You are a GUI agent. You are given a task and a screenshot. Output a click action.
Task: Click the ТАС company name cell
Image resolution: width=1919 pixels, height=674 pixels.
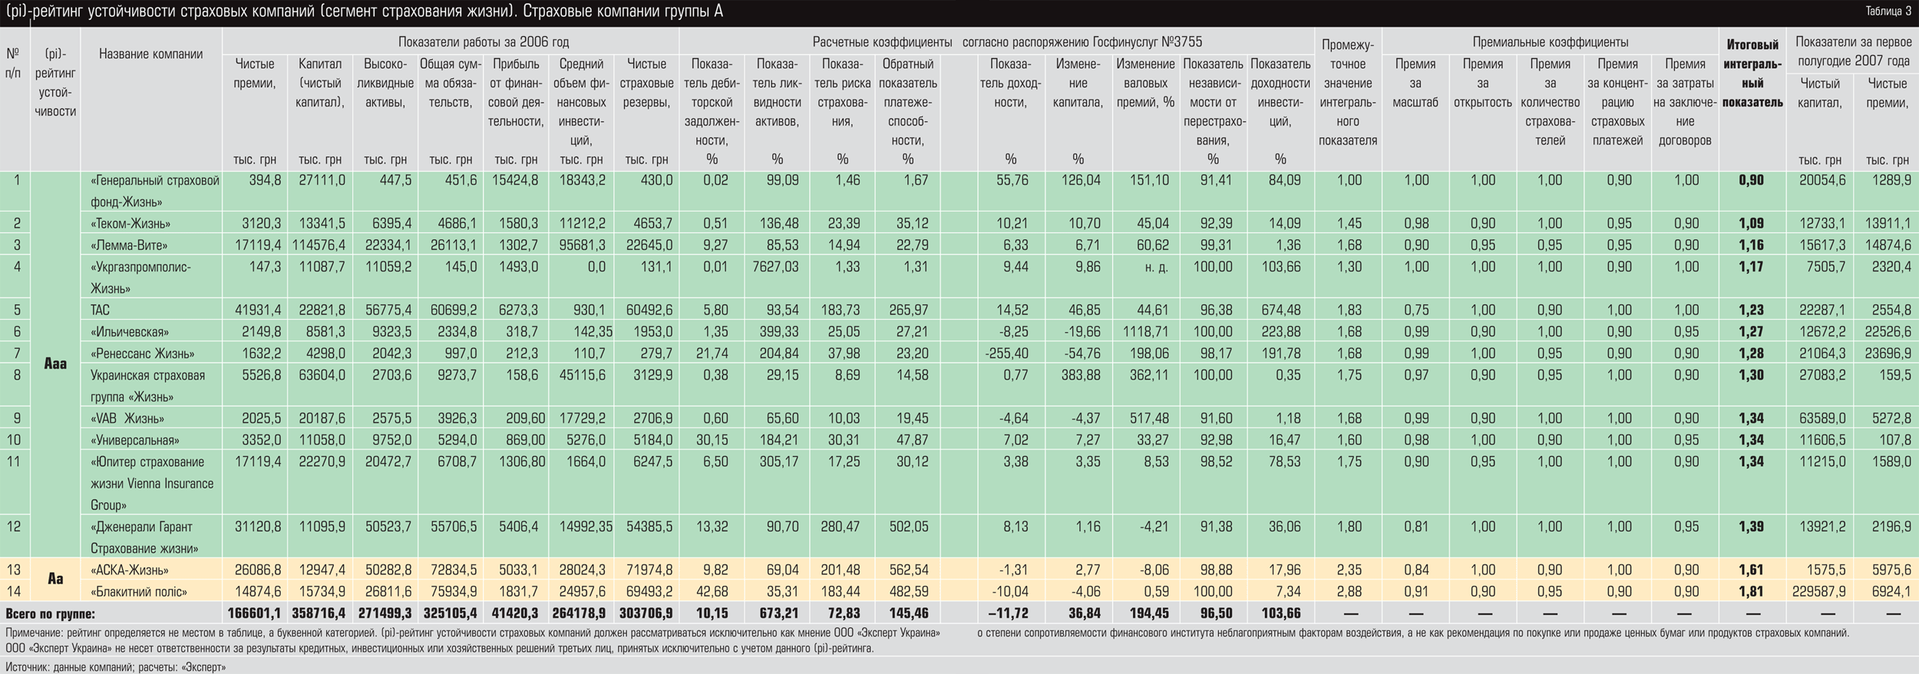click(x=100, y=311)
